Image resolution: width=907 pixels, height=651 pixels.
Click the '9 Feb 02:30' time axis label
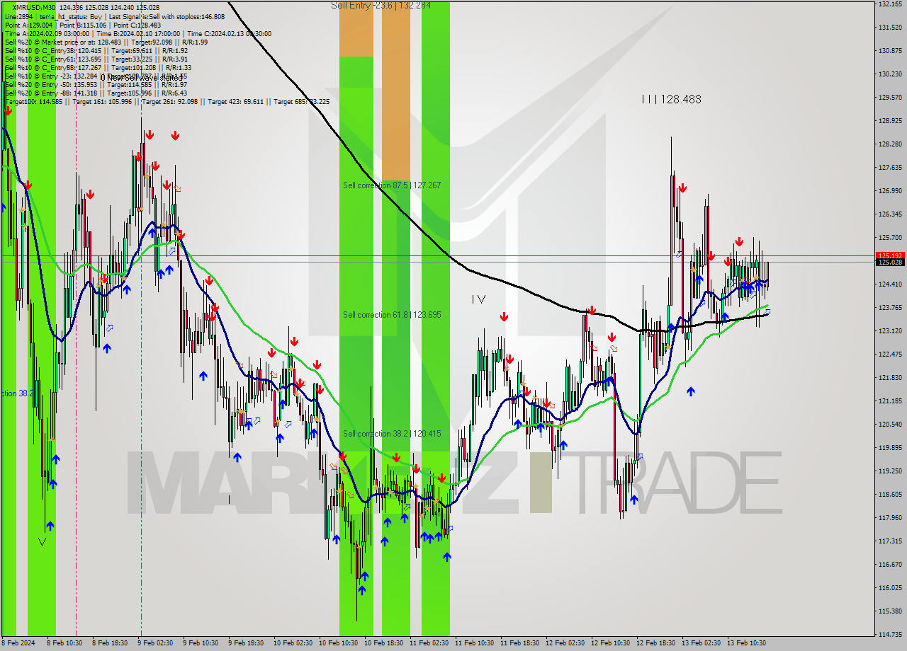[x=155, y=643]
